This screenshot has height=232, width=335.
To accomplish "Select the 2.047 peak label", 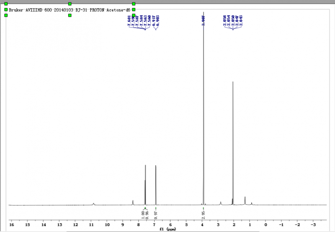I will click(x=237, y=20).
